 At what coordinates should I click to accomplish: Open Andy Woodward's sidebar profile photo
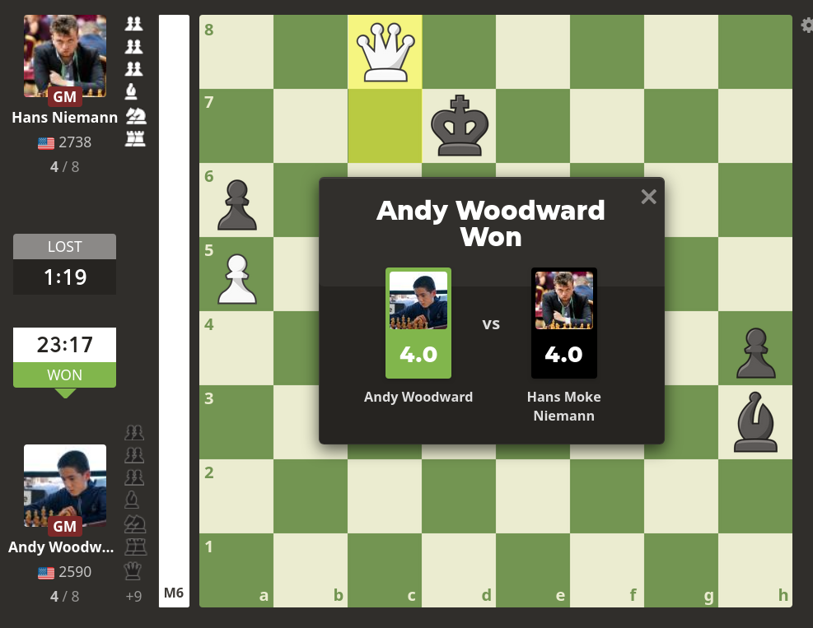click(65, 486)
